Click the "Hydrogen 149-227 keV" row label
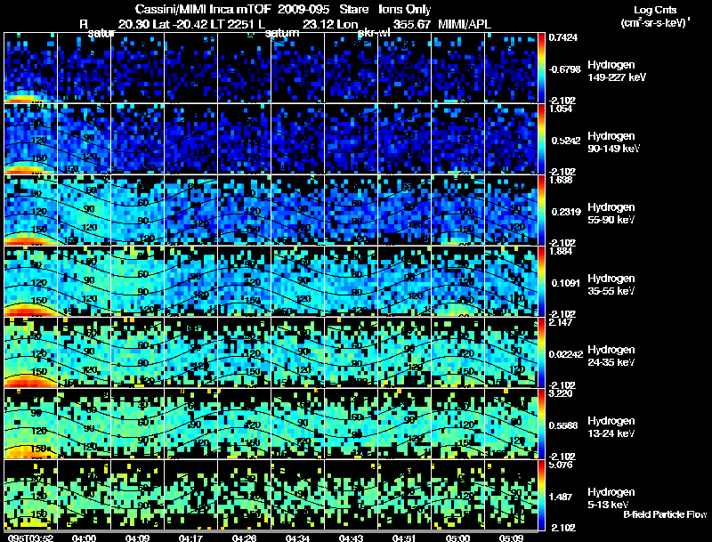712x542 pixels. coord(617,71)
